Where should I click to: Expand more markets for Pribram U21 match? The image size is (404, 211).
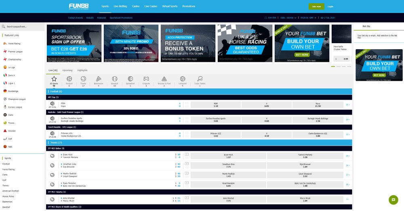click(347, 135)
